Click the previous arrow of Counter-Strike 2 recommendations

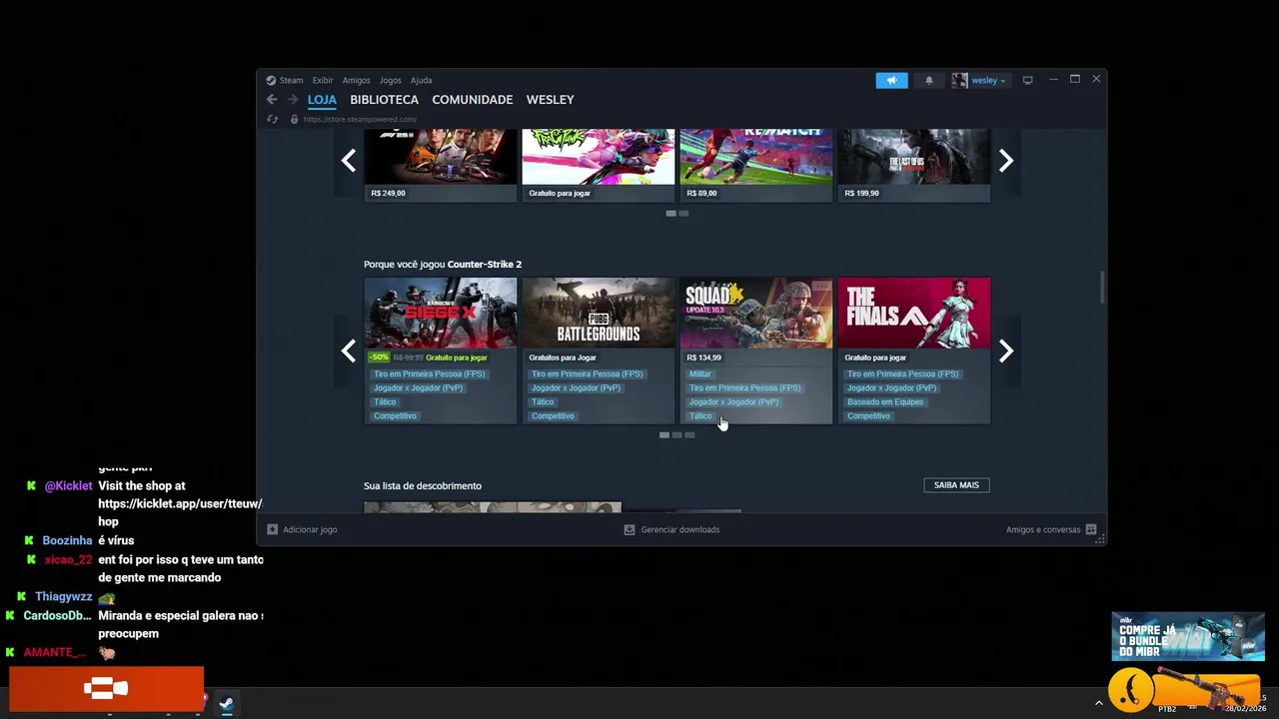coord(348,351)
